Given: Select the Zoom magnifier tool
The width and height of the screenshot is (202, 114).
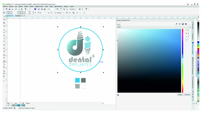Looking at the screenshot, I should click(4, 26).
